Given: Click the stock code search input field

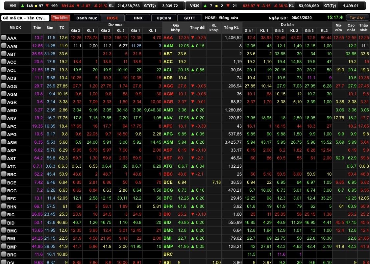Looking at the screenshot, I should point(25,18).
